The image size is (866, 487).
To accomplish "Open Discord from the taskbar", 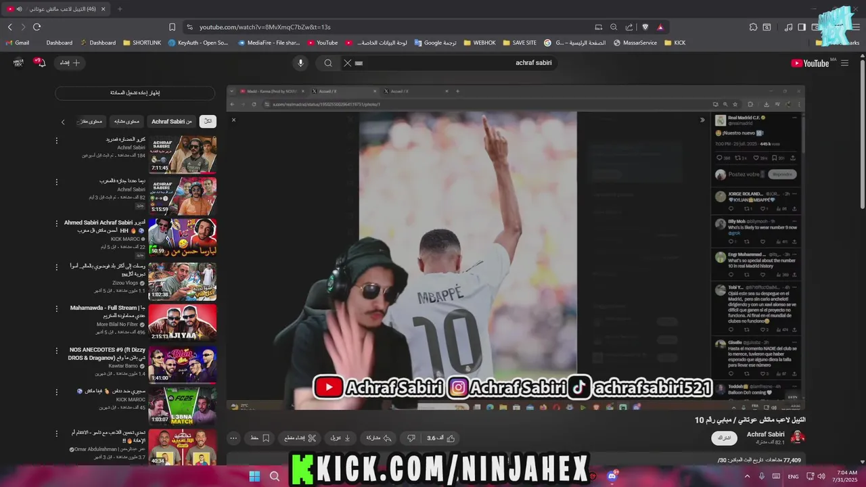I will coord(613,476).
